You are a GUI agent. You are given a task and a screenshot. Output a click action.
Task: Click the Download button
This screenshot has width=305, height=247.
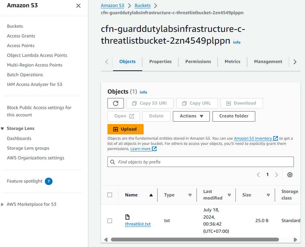point(242,103)
